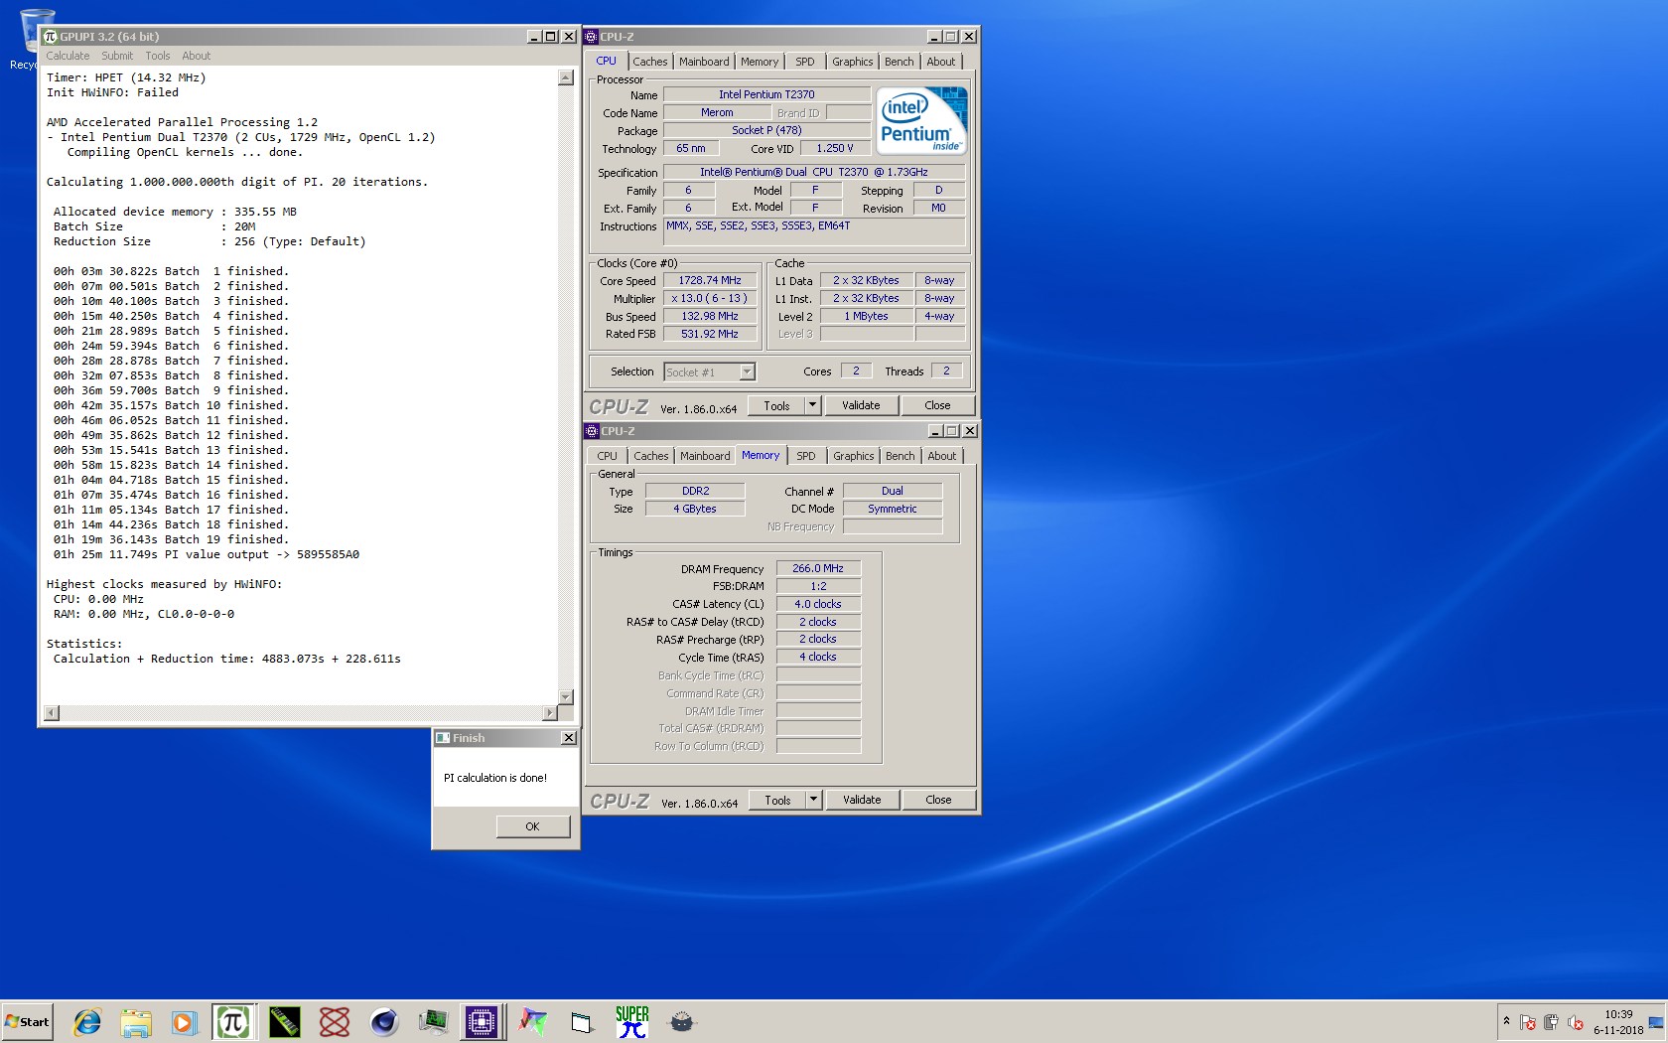Click the Finish dialog title icon

click(x=443, y=738)
